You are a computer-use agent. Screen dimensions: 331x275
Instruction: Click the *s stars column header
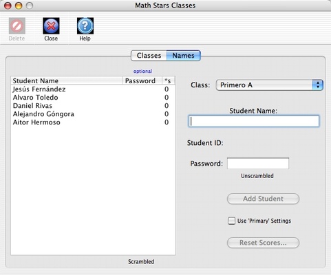click(168, 80)
